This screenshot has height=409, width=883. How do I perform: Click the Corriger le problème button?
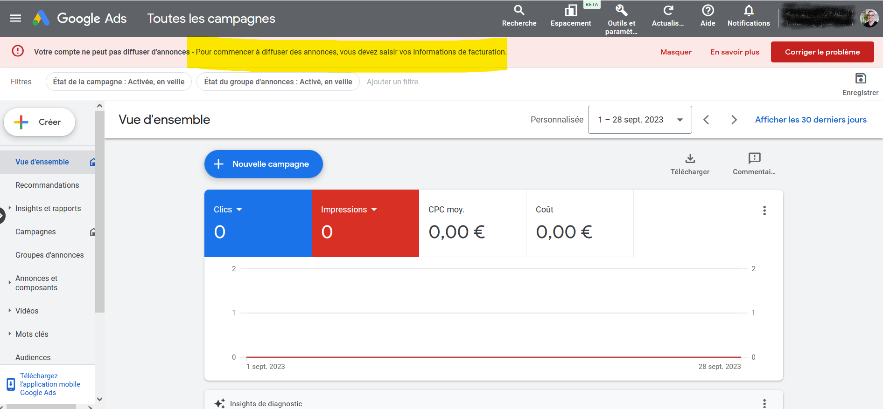(822, 52)
